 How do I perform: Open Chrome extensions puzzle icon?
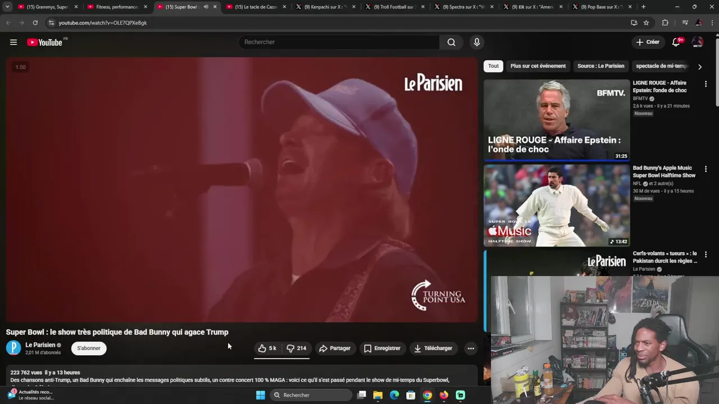[665, 22]
